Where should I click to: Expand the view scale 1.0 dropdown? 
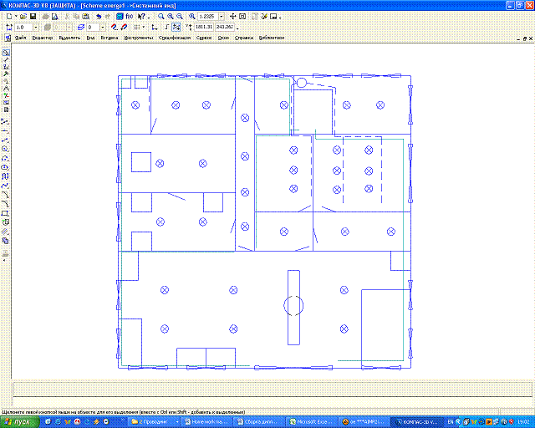pos(35,27)
